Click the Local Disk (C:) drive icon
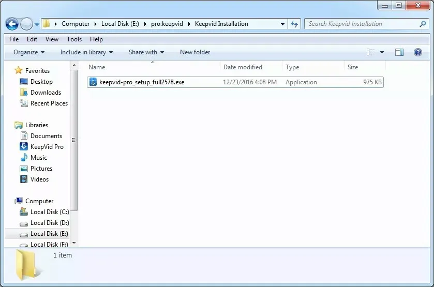 click(x=24, y=212)
